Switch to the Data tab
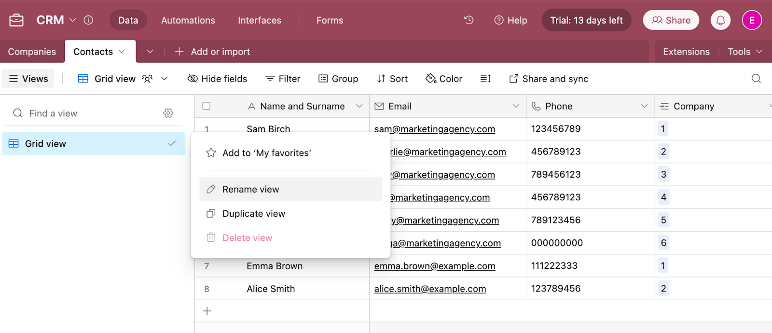 pyautogui.click(x=128, y=20)
